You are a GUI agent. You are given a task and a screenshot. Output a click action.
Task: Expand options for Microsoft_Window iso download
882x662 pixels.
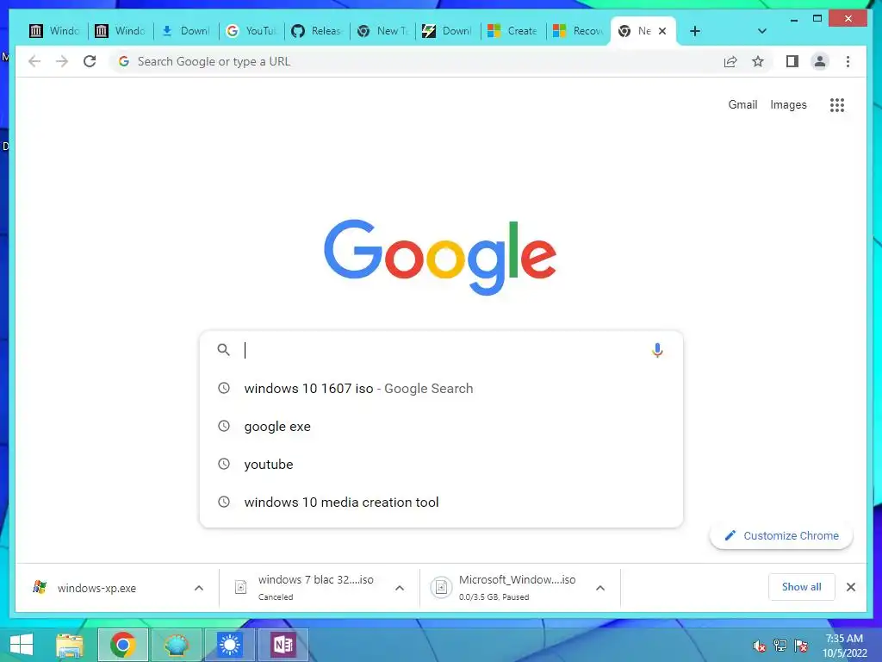(600, 588)
